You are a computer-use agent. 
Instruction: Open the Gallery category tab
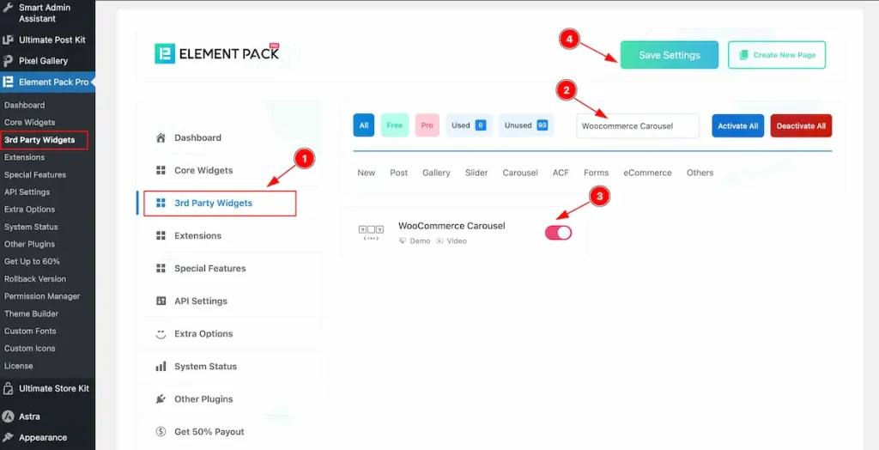[436, 173]
